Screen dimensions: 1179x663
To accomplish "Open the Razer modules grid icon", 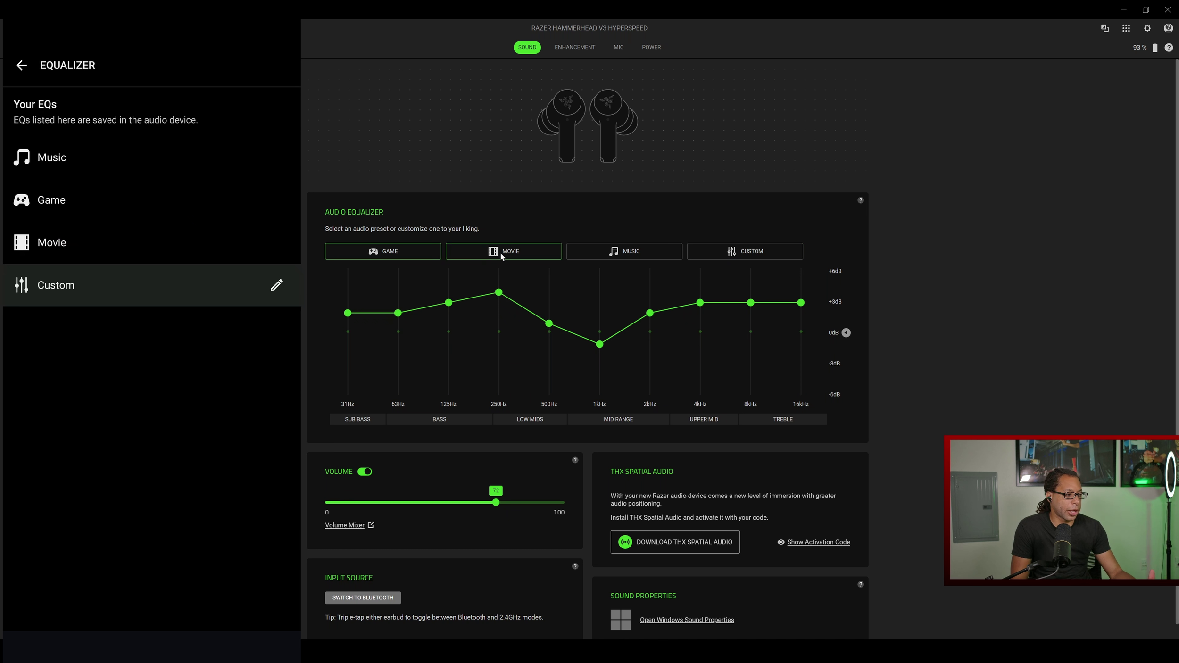I will click(1126, 28).
